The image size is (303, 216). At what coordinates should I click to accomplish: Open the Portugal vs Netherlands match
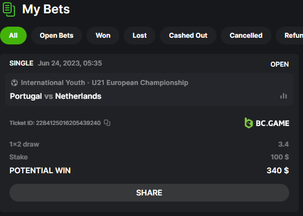[55, 96]
